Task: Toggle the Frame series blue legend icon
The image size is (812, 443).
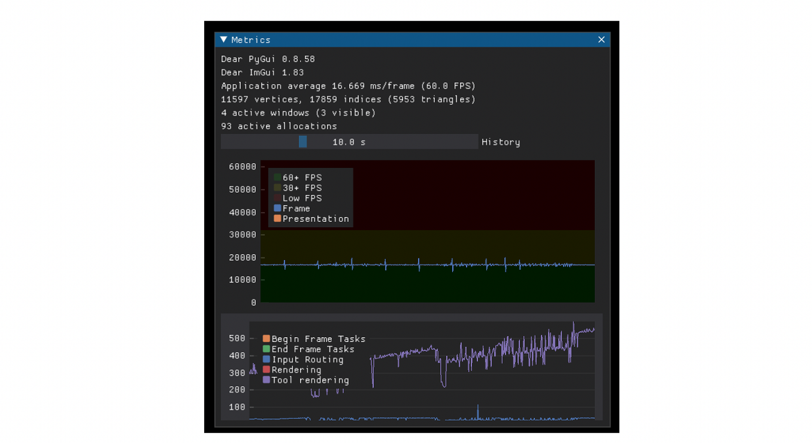Action: pyautogui.click(x=278, y=208)
